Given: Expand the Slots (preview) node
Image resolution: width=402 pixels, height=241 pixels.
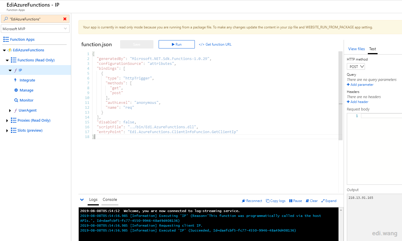Looking at the screenshot, I should click(x=7, y=131).
